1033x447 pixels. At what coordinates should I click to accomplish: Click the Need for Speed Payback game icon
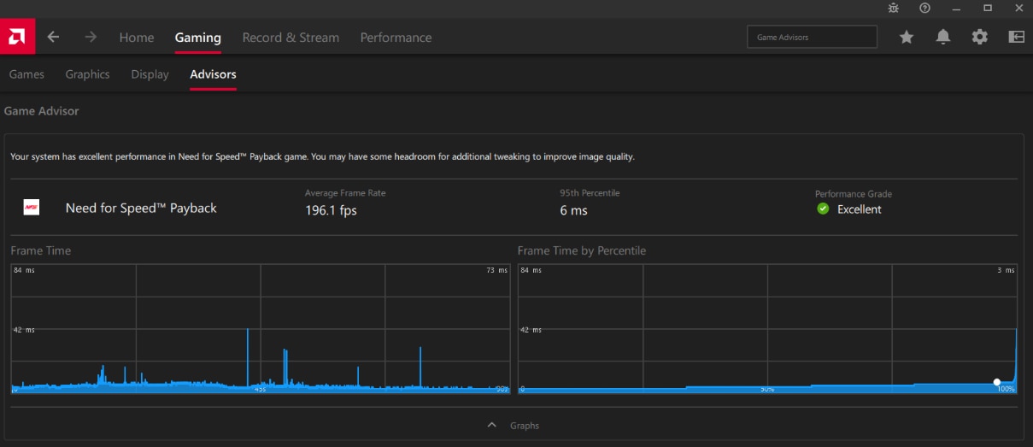(x=31, y=208)
